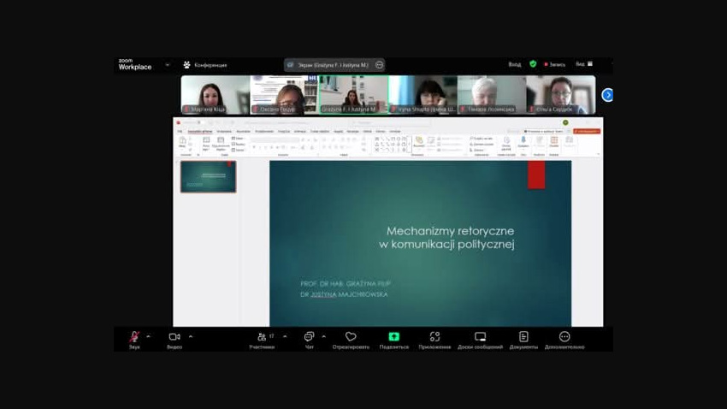This screenshot has height=409, width=727.
Task: Open the Вид view menu
Action: (x=582, y=64)
